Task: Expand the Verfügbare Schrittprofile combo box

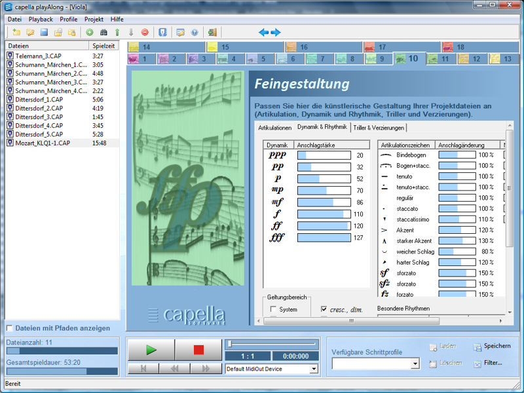Action: pos(415,364)
